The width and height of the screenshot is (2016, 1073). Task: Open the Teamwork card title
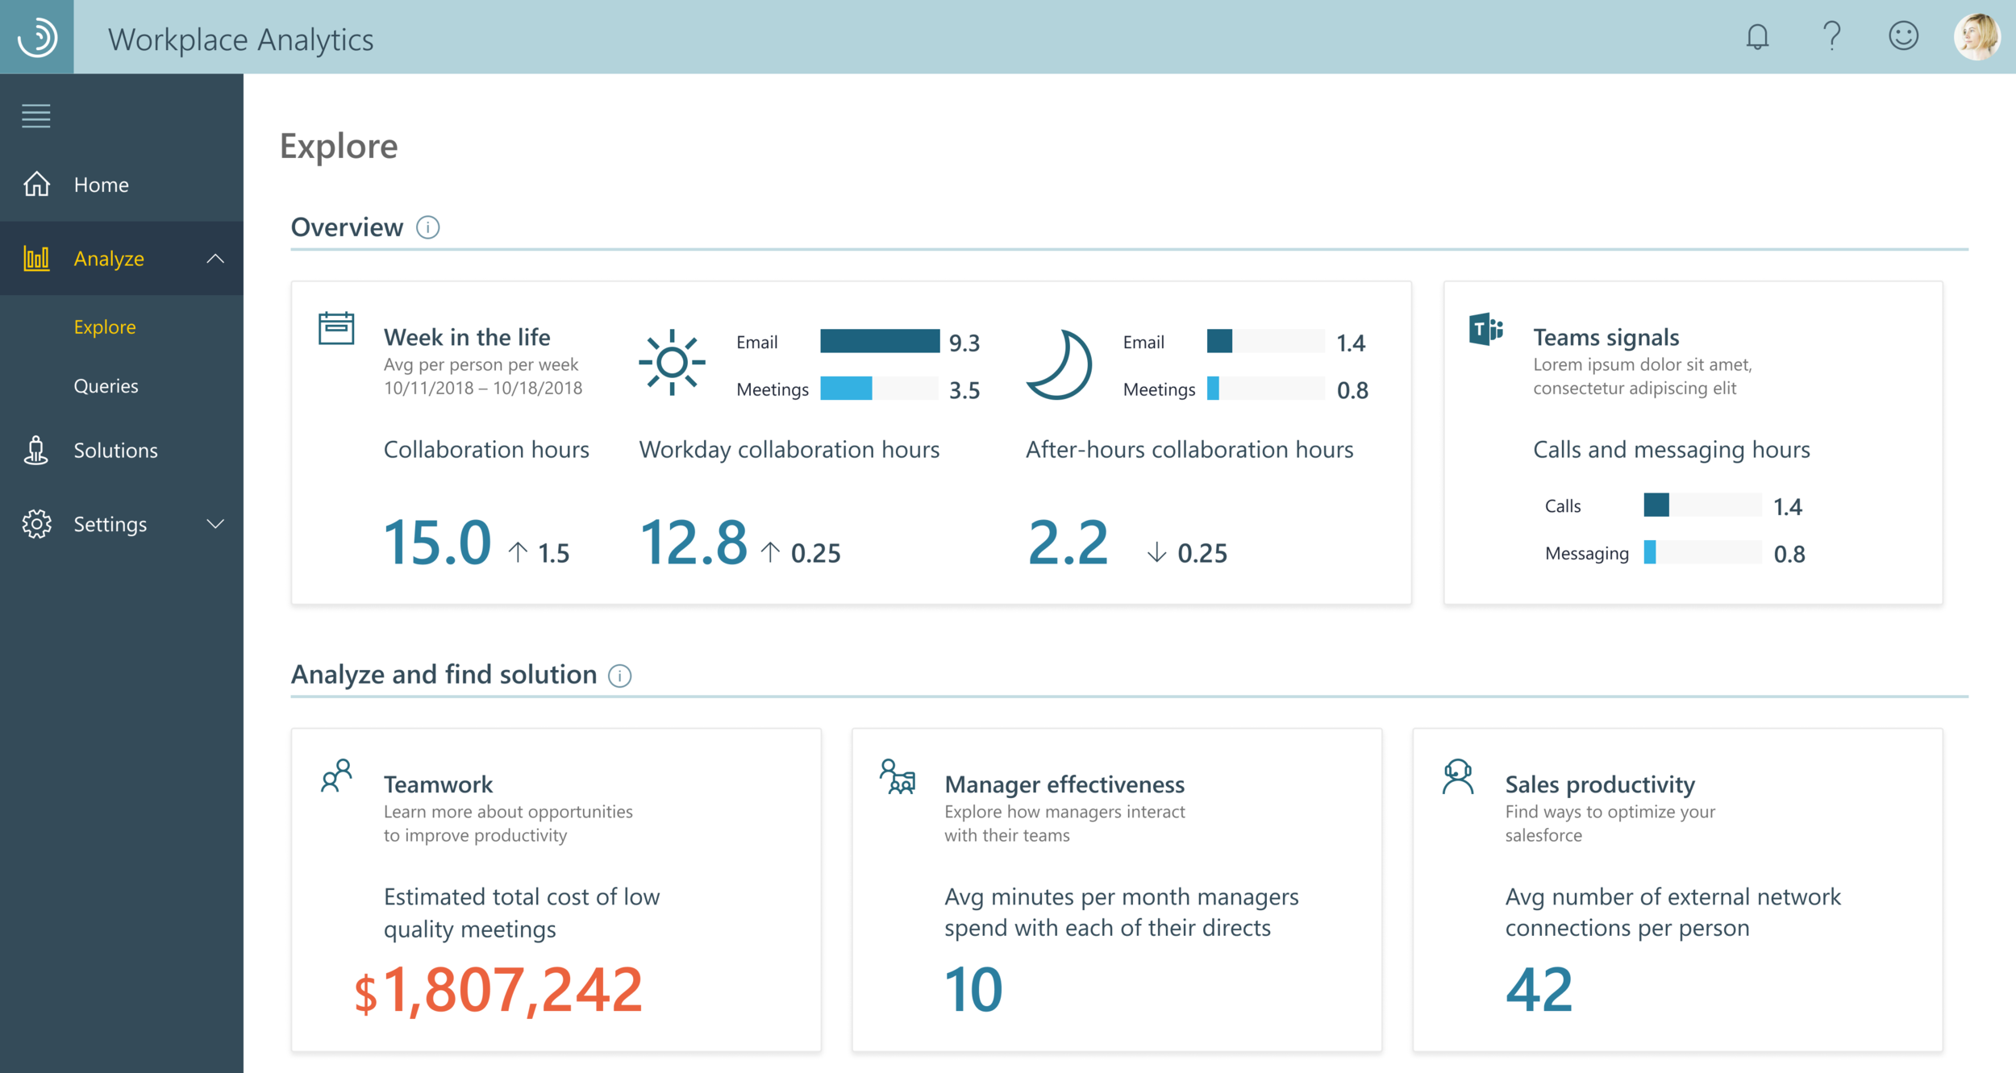[438, 784]
